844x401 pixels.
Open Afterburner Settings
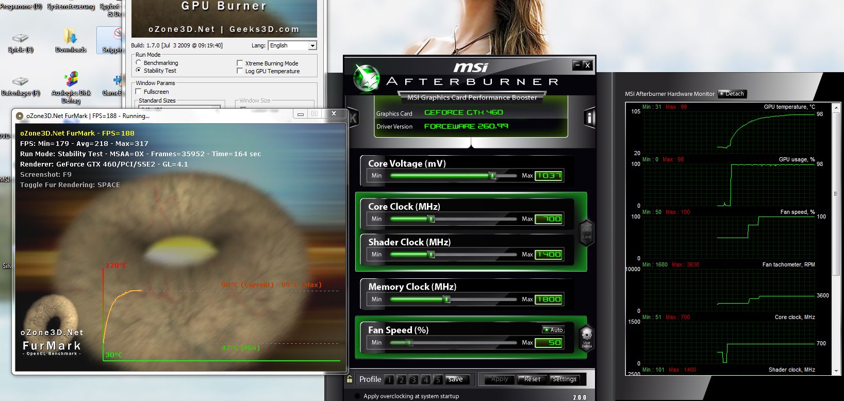tap(565, 379)
